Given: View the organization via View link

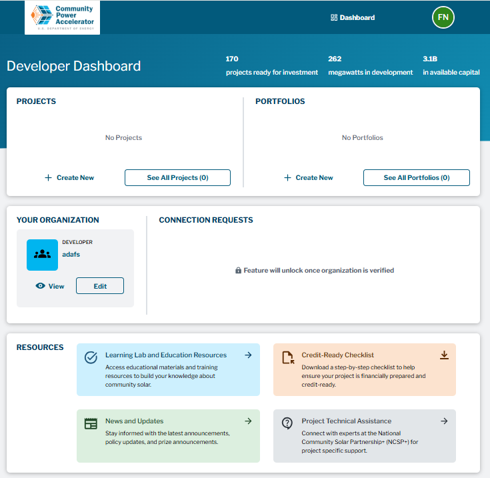Looking at the screenshot, I should 50,286.
